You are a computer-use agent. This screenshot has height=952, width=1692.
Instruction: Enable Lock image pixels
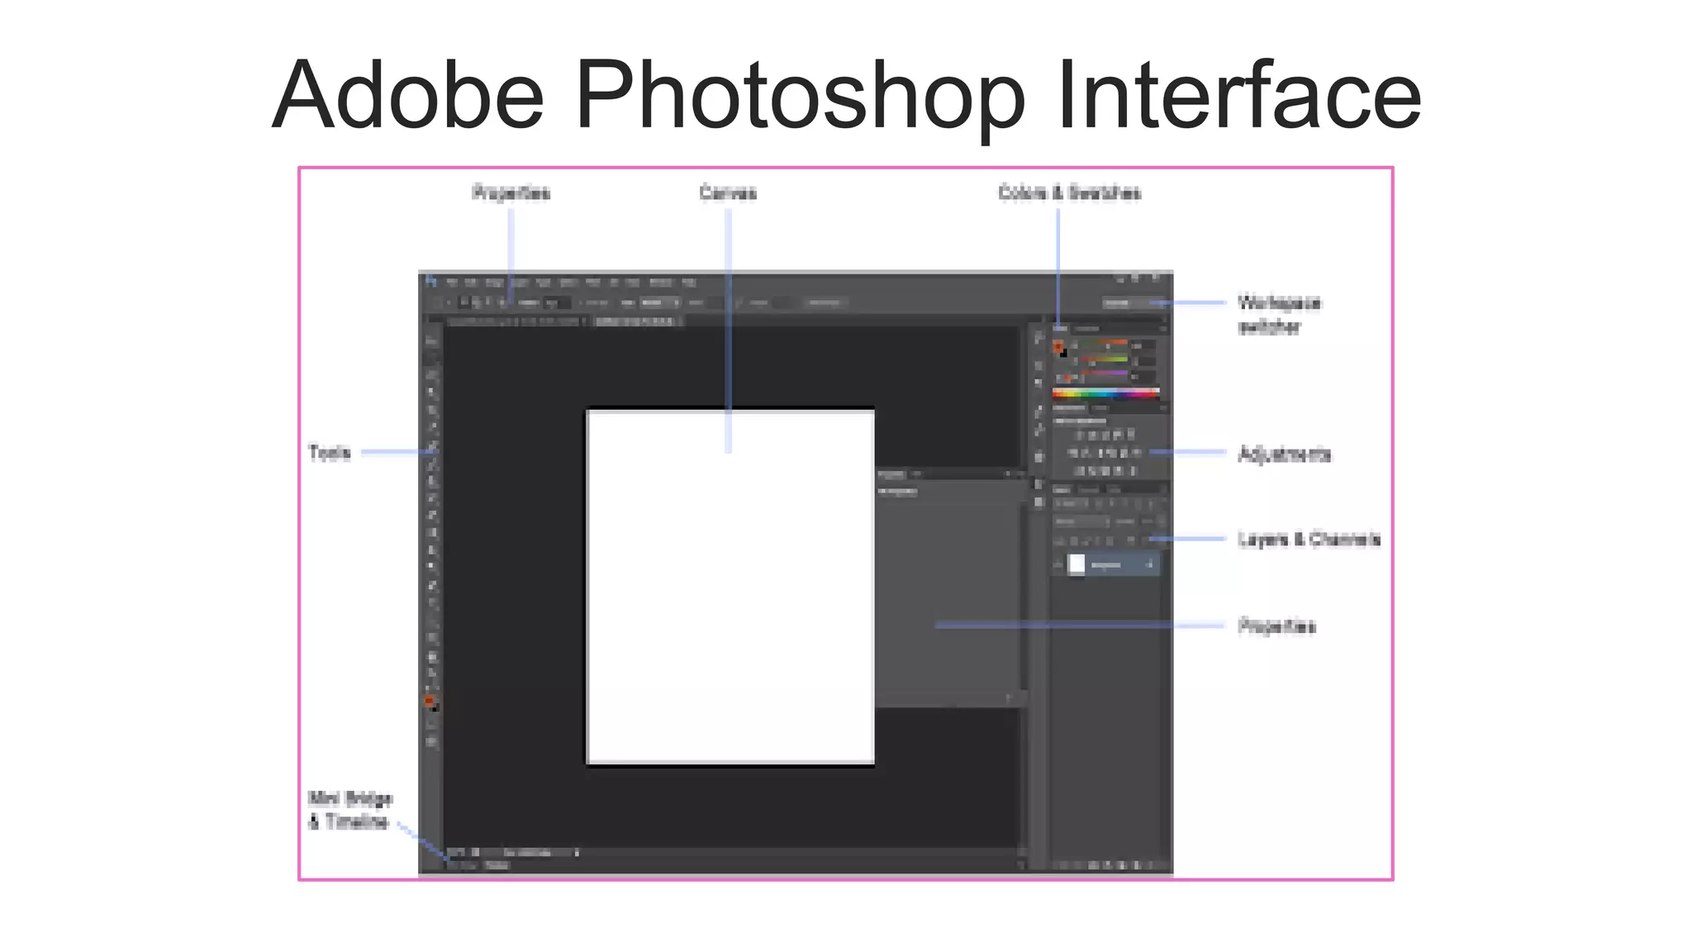(x=1086, y=540)
